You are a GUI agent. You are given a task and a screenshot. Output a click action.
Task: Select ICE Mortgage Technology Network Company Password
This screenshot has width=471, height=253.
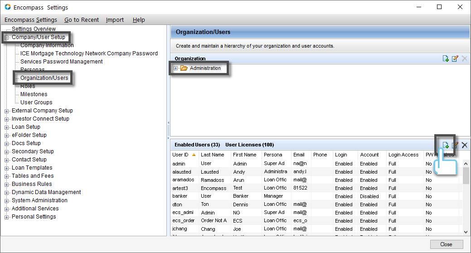point(89,54)
